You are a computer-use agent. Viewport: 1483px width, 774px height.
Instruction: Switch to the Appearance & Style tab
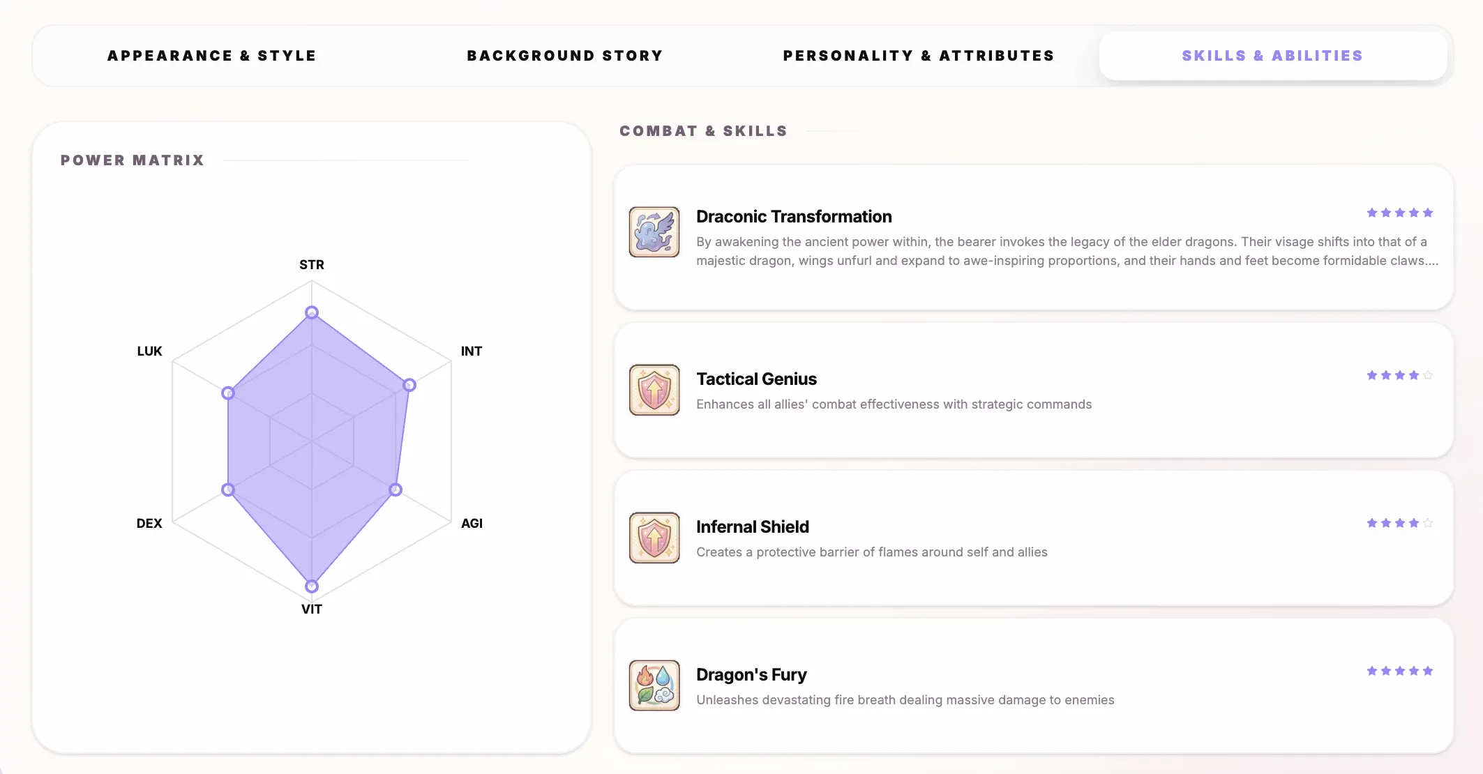click(211, 55)
